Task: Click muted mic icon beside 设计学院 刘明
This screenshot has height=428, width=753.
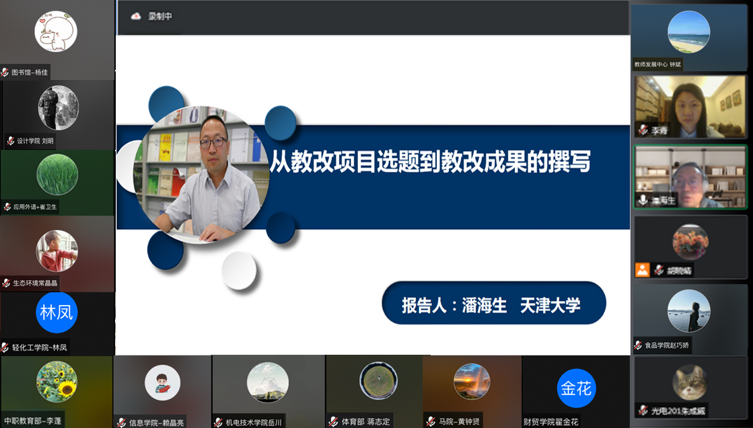Action: pos(11,141)
